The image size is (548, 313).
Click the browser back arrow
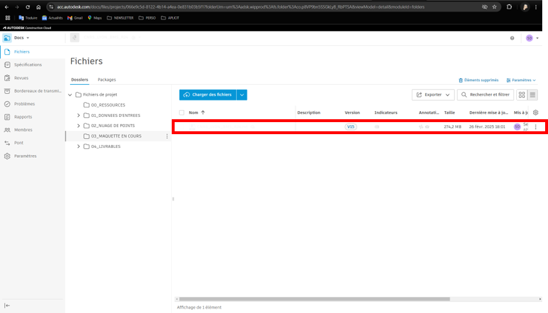(x=7, y=7)
